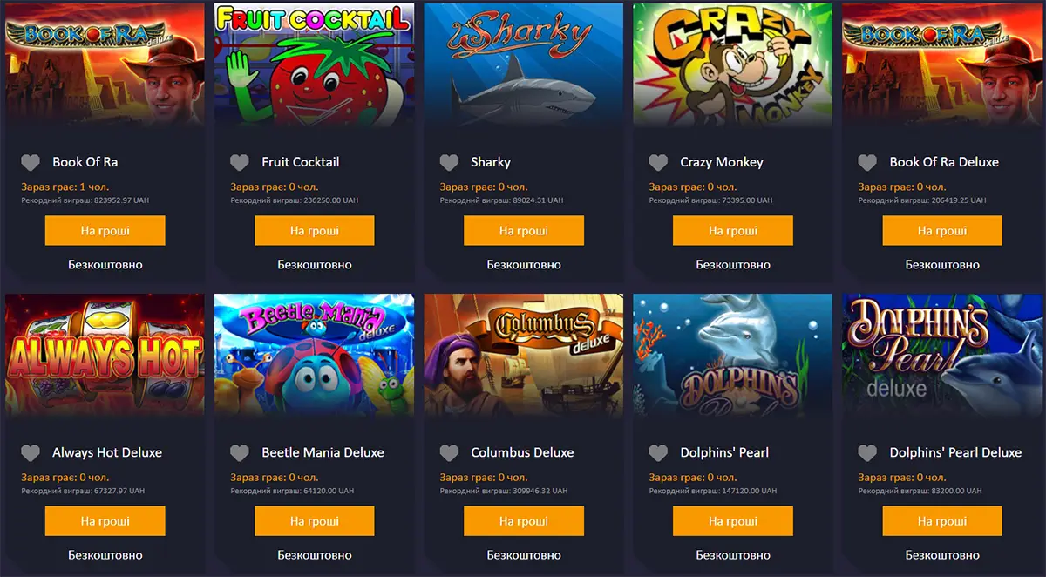The image size is (1046, 577).
Task: Add Book Of Ra Deluxe to favorites
Action: click(x=867, y=162)
